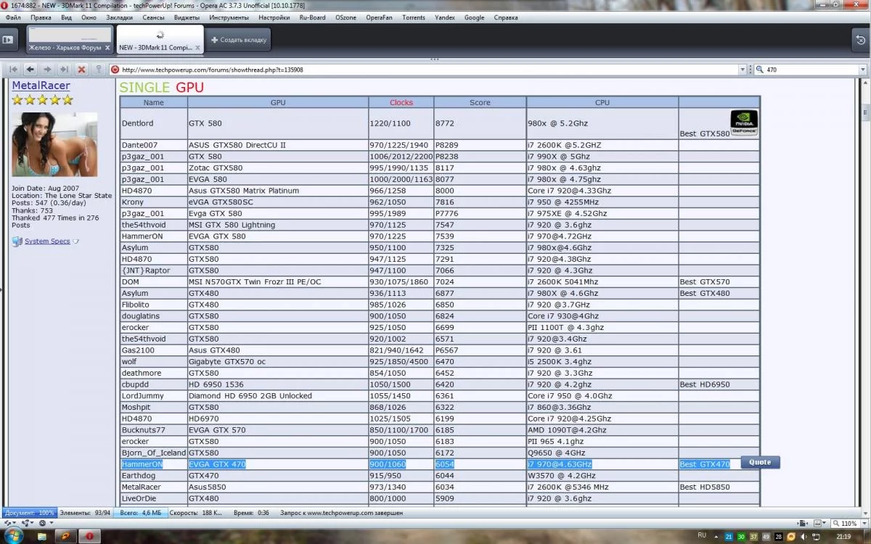Click the rewind navigation button
The image size is (871, 544).
[x=13, y=70]
